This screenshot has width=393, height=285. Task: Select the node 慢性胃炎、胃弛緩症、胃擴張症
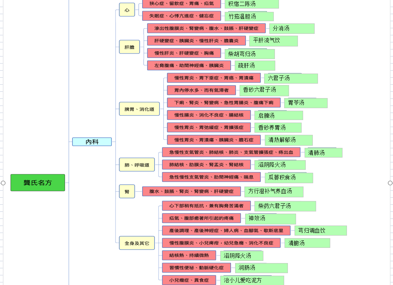(x=209, y=127)
